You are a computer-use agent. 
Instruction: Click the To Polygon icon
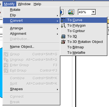click(x=63, y=26)
